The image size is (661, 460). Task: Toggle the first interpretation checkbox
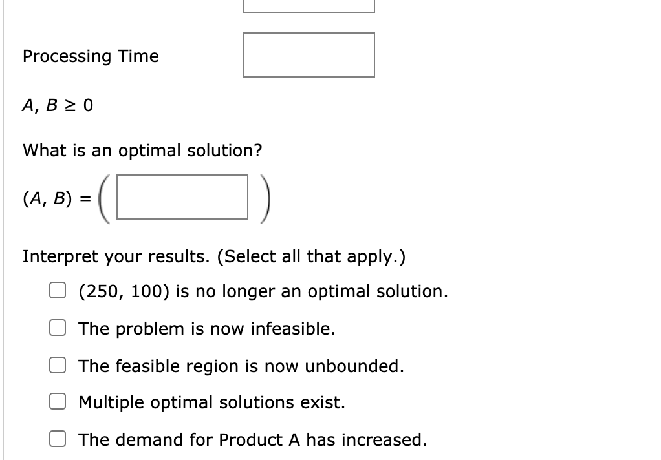tap(57, 290)
